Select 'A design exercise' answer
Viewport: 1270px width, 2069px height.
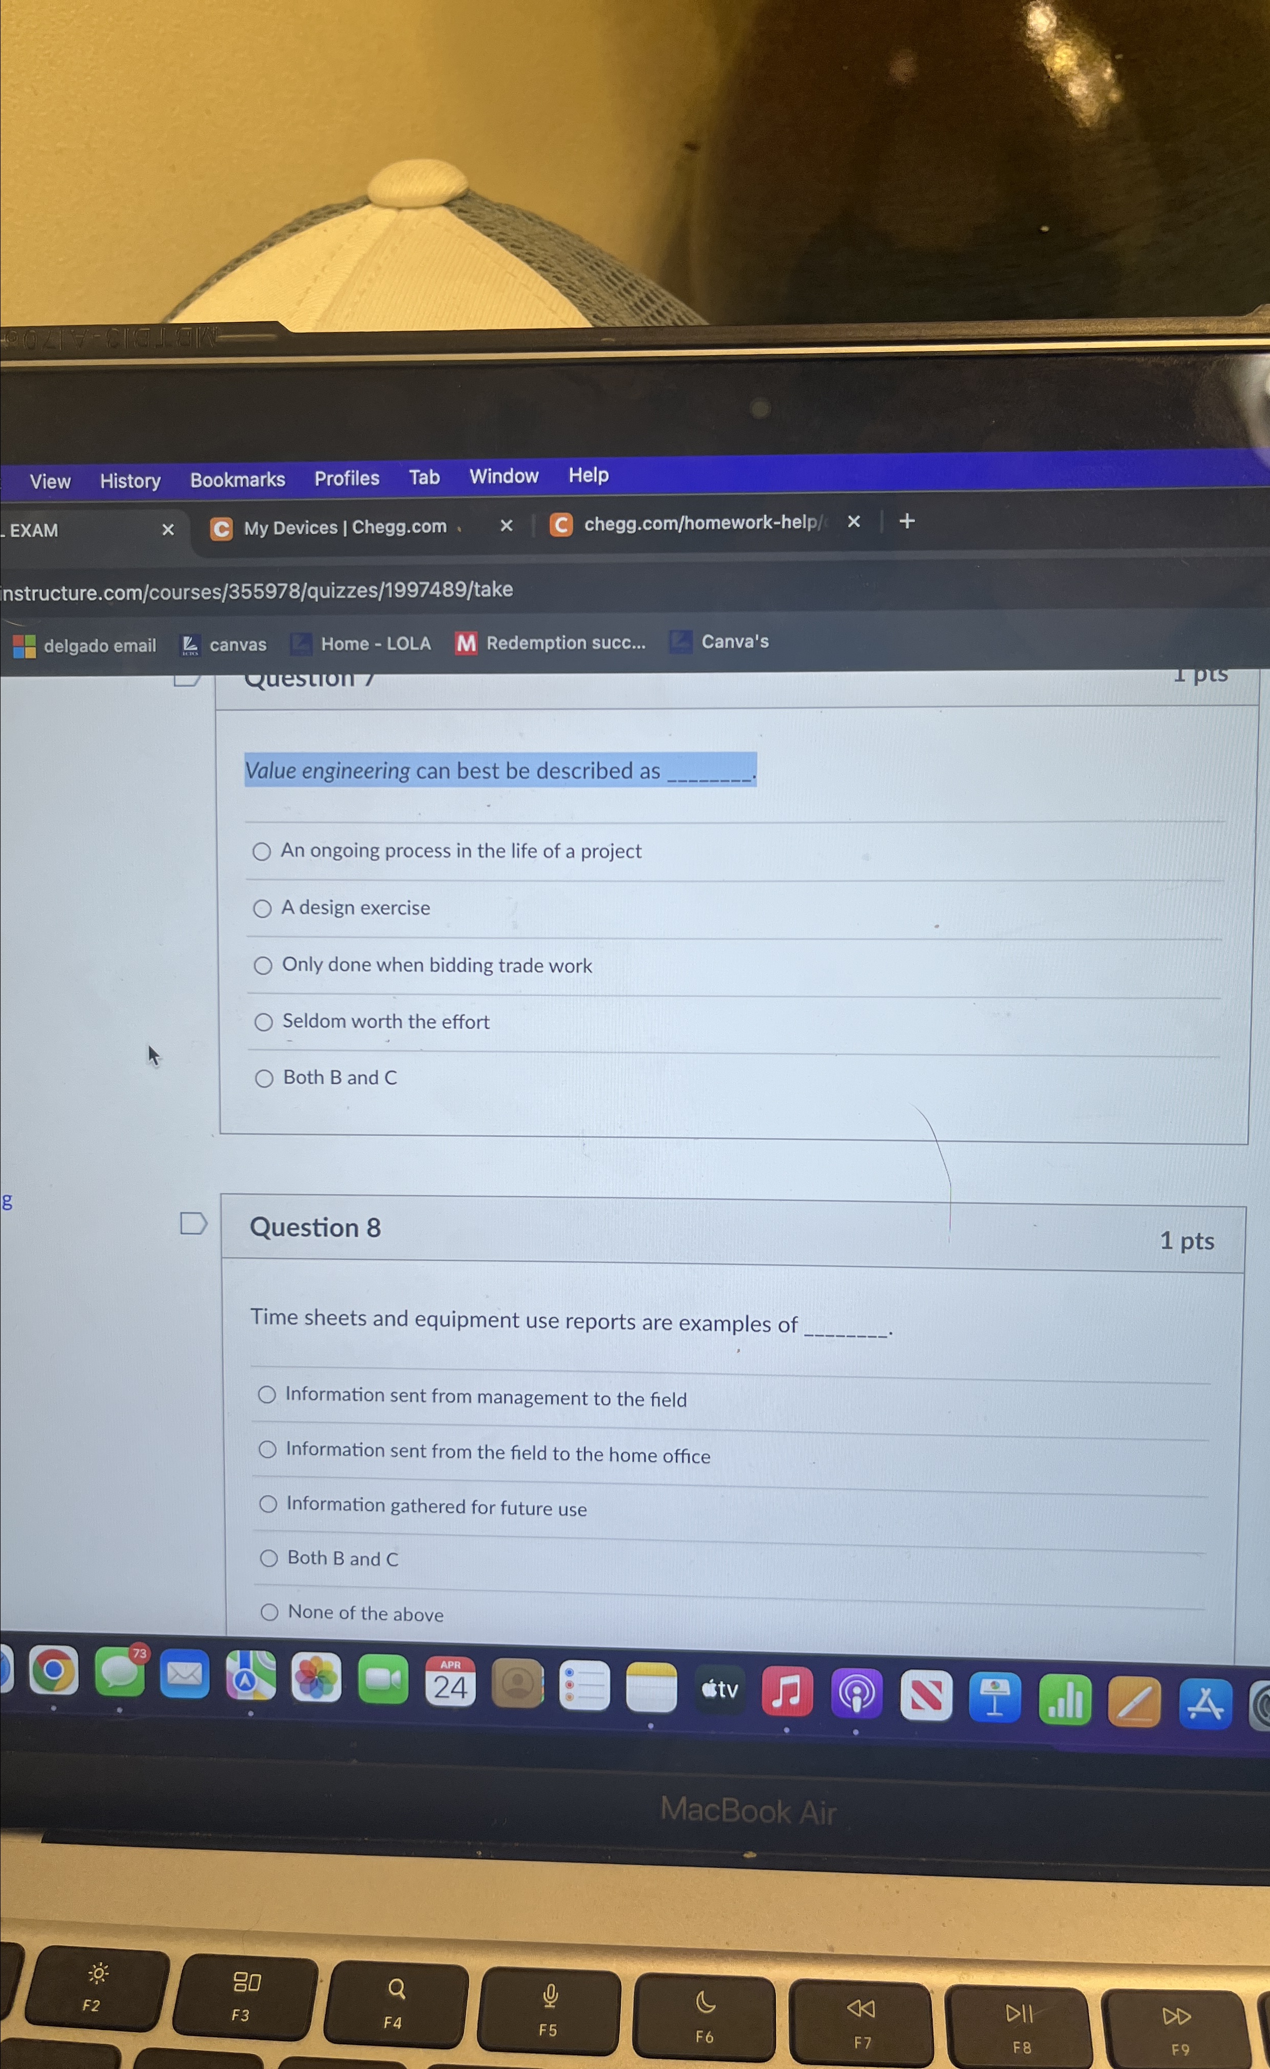(x=262, y=909)
